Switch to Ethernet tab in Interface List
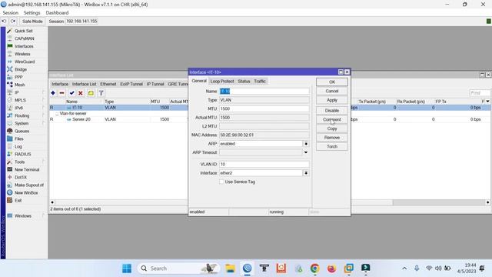Screen dimensions: 492x277 pyautogui.click(x=108, y=84)
